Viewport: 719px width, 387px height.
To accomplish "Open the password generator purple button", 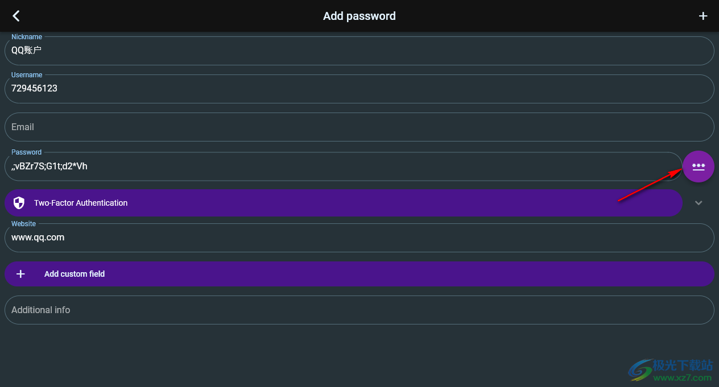I will pos(699,167).
